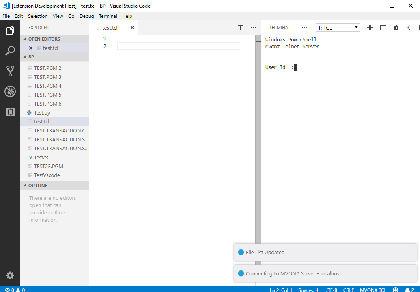Switch to the TERMINAL panel tab
The width and height of the screenshot is (420, 292).
(280, 28)
